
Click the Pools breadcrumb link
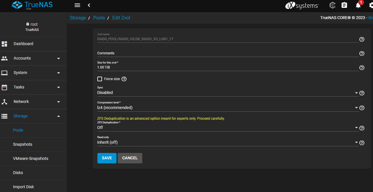coord(99,18)
